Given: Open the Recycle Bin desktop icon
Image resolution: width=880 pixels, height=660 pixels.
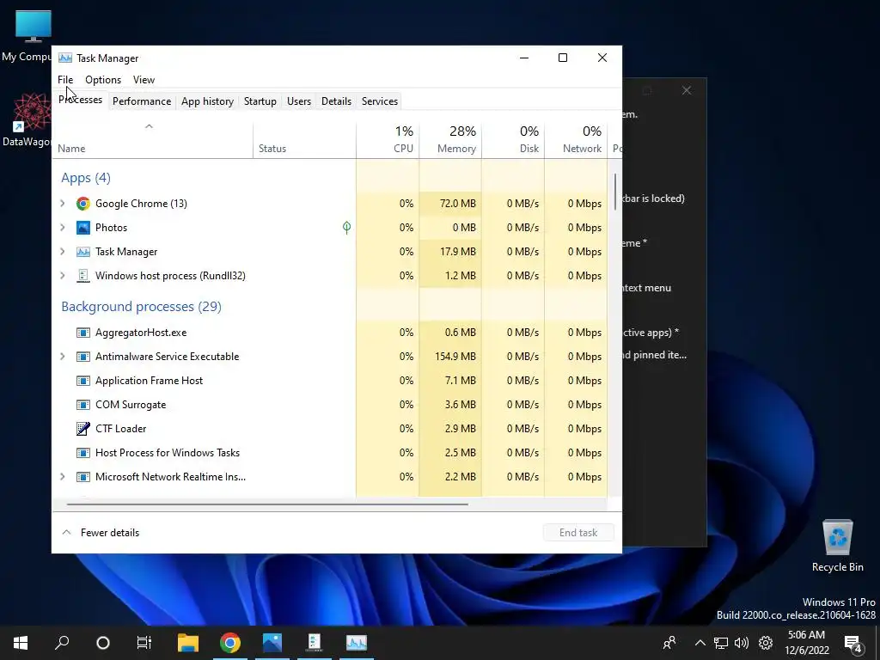Looking at the screenshot, I should tap(837, 546).
